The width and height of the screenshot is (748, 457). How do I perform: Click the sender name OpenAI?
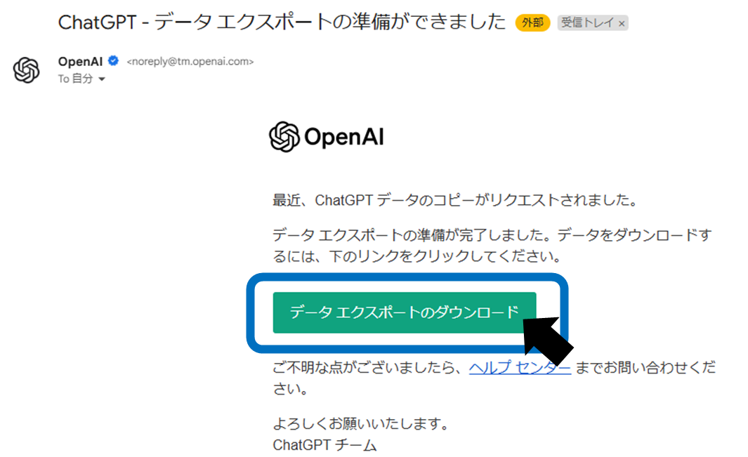[80, 62]
